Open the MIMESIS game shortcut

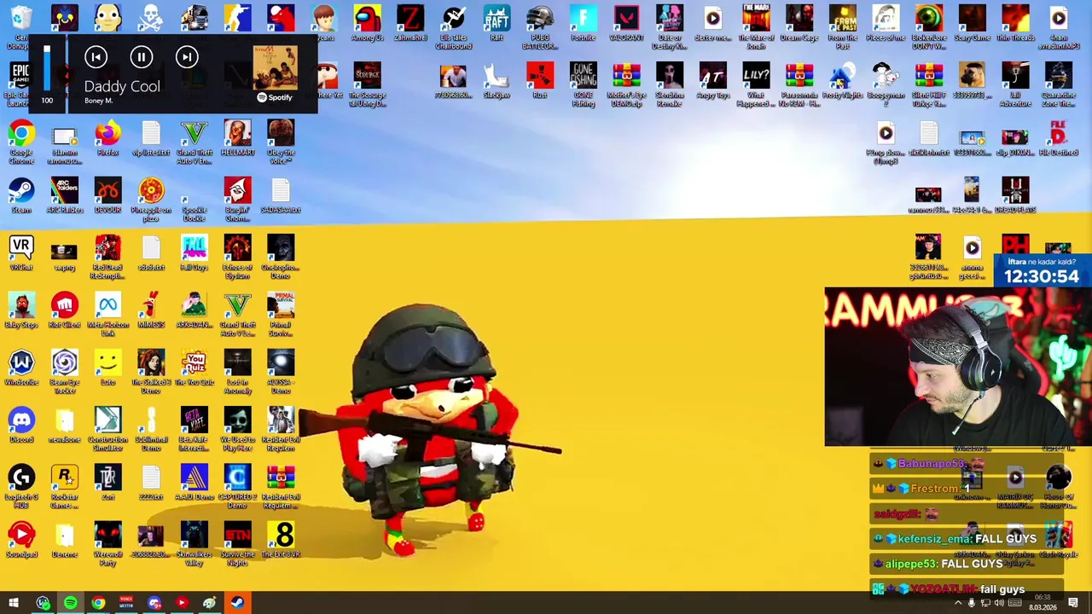pos(151,310)
